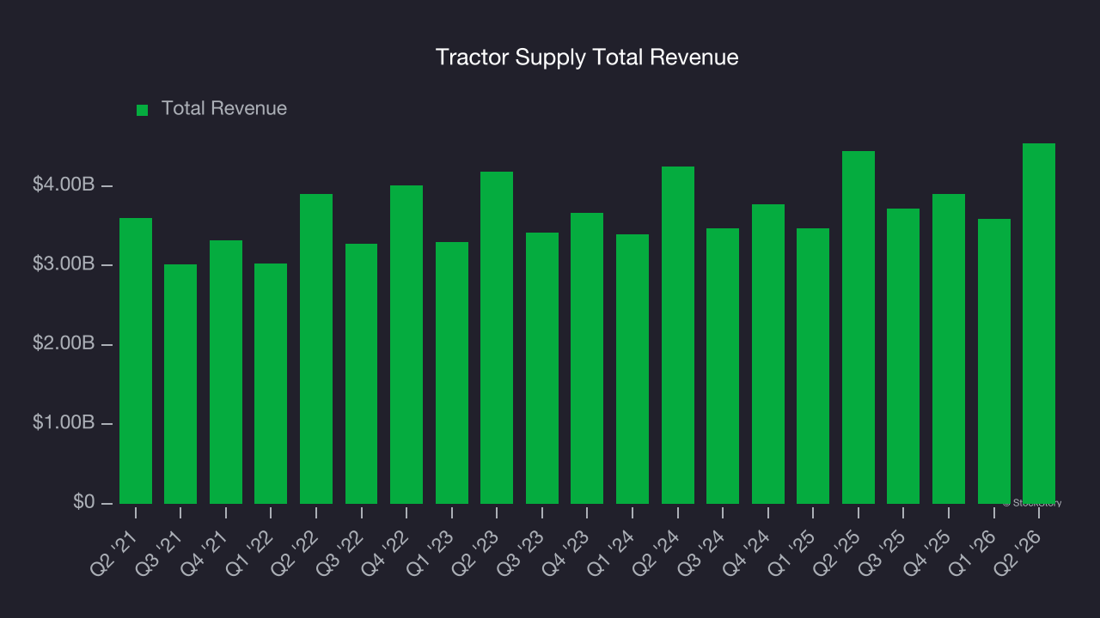Viewport: 1100px width, 618px height.
Task: Click the $2.00B y-axis label
Action: point(64,343)
